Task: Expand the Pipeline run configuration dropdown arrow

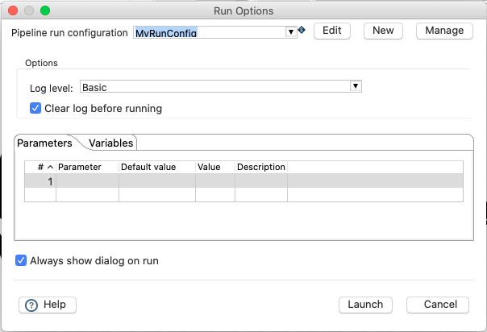Action: pyautogui.click(x=291, y=32)
